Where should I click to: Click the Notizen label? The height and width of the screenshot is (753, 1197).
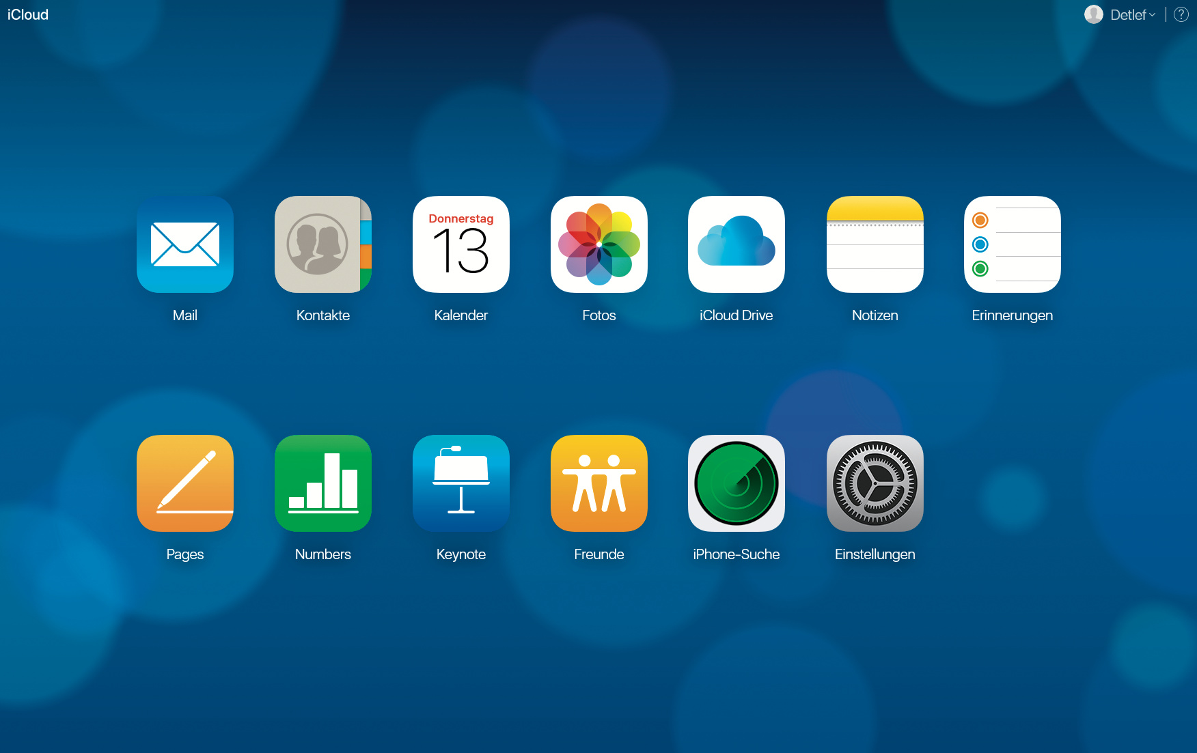click(x=875, y=315)
